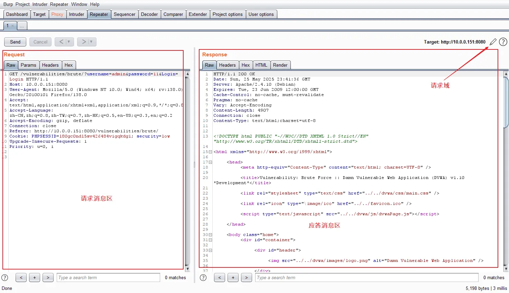Open the User options tab
Viewport: 509px width, 293px height.
pyautogui.click(x=261, y=14)
